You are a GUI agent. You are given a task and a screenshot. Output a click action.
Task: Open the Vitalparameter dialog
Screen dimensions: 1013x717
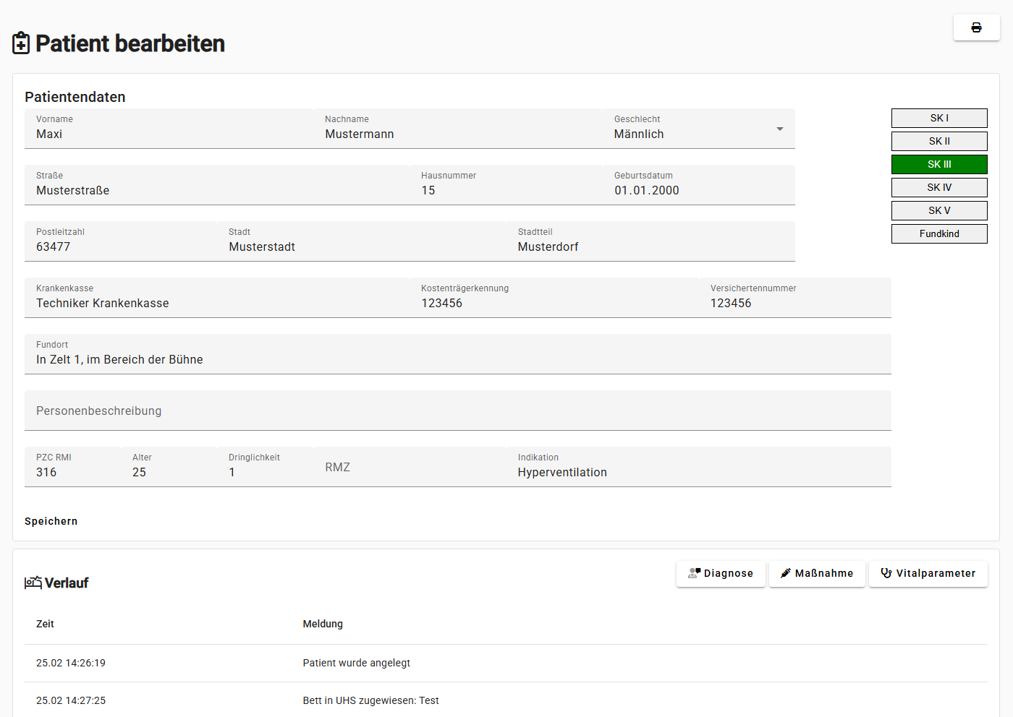click(x=928, y=573)
